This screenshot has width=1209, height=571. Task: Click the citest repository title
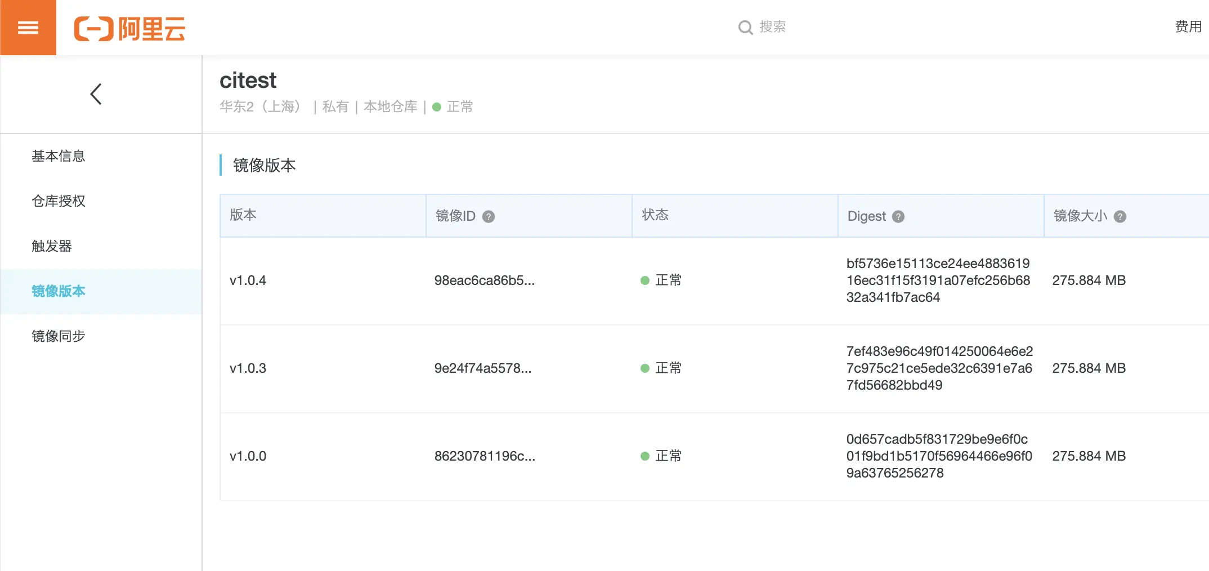pyautogui.click(x=248, y=81)
